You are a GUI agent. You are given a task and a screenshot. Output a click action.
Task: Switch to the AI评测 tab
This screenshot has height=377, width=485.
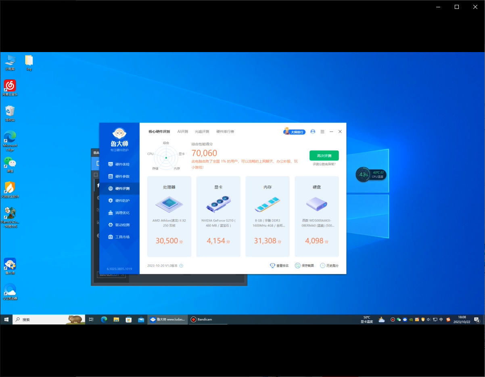click(183, 132)
